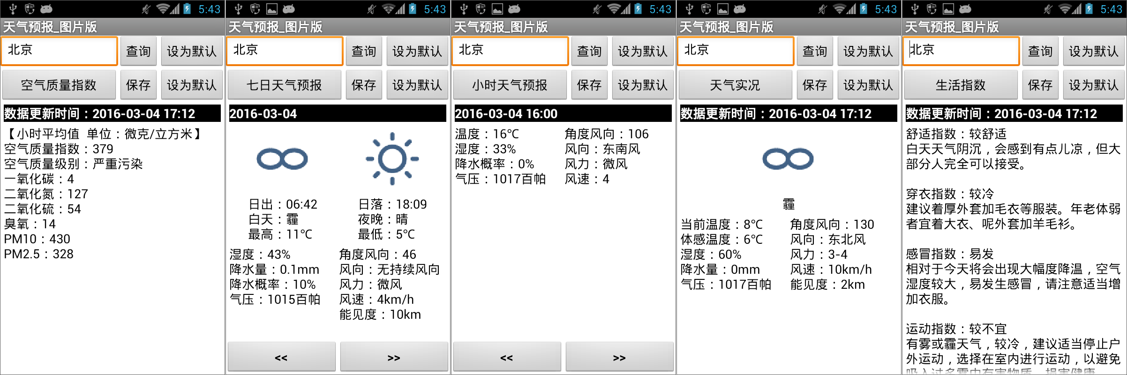Tap cat notification icon above the 空气质量指数 screen

point(46,9)
